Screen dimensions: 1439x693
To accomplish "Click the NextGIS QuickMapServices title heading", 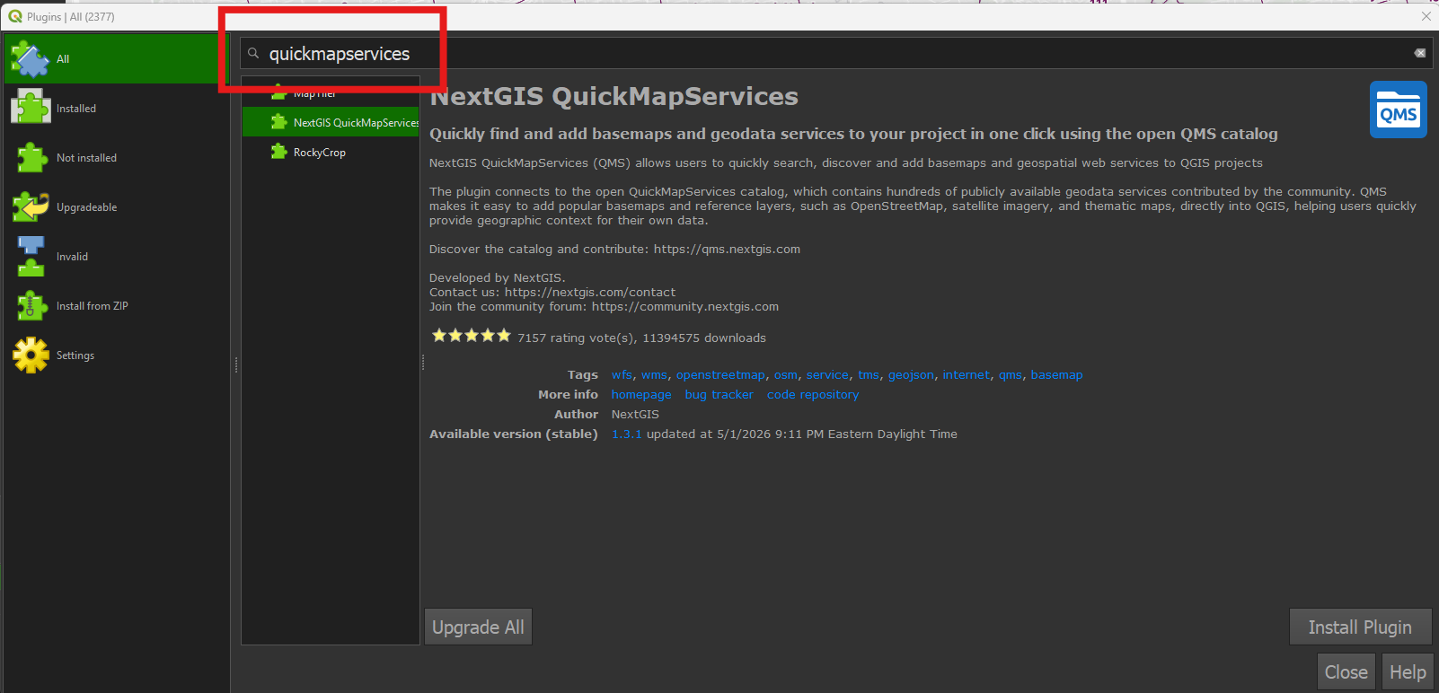I will 614,96.
